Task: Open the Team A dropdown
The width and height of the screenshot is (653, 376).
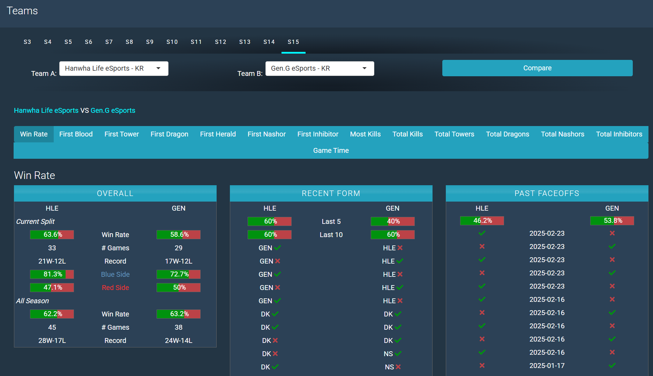Action: point(114,69)
